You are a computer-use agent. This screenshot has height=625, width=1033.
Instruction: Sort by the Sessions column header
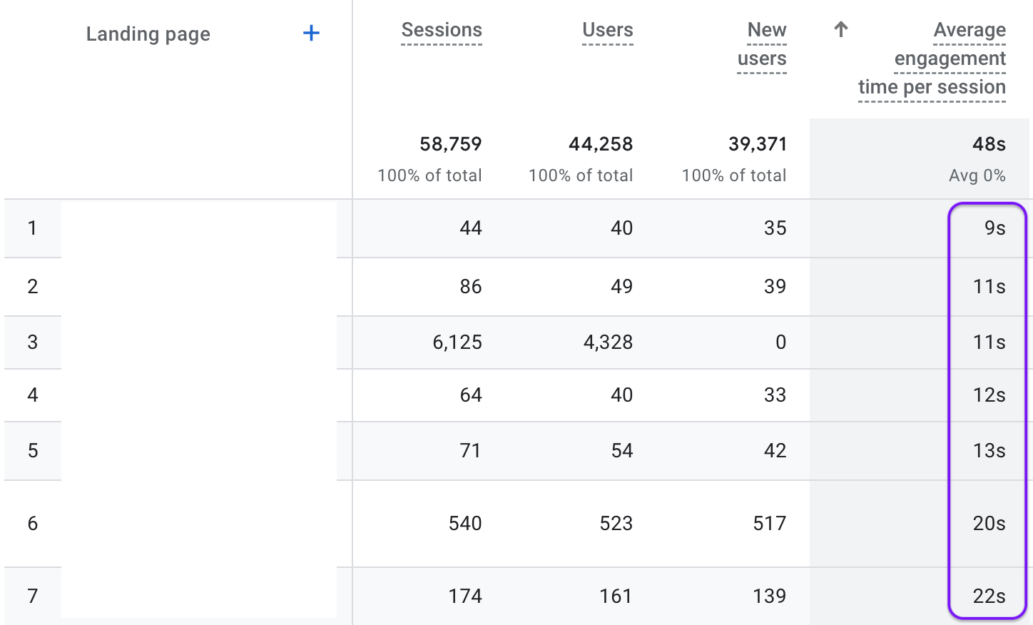tap(442, 30)
